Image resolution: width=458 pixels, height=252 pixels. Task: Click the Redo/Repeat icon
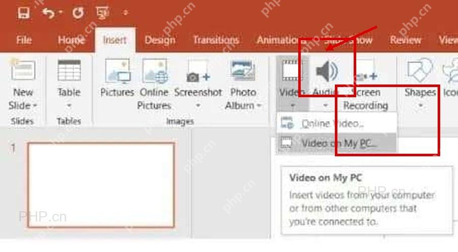pyautogui.click(x=78, y=13)
